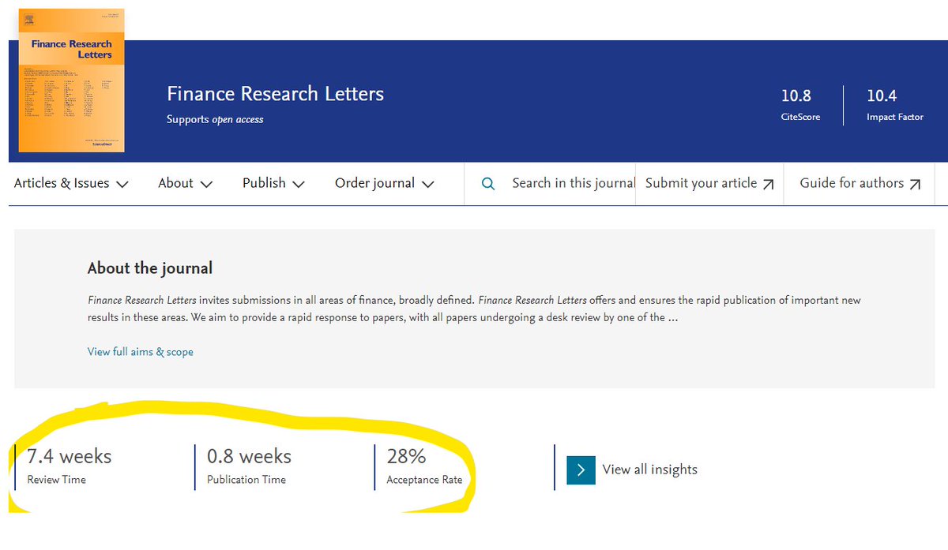This screenshot has width=948, height=550.
Task: Open the Finance Research Letters journal title
Action: click(275, 93)
